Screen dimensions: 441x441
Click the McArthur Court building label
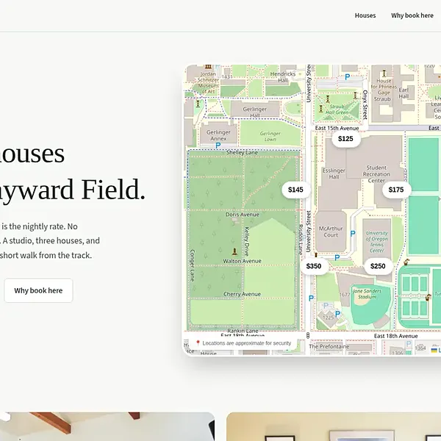point(331,232)
